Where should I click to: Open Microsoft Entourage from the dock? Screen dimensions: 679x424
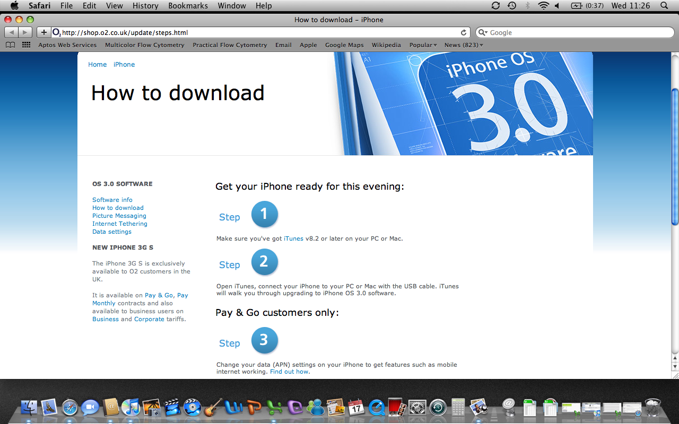tap(295, 408)
